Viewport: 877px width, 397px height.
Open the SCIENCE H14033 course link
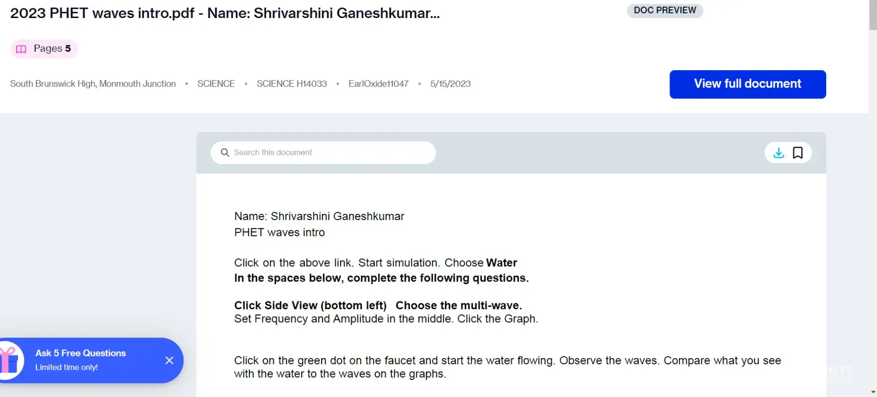[x=291, y=84]
